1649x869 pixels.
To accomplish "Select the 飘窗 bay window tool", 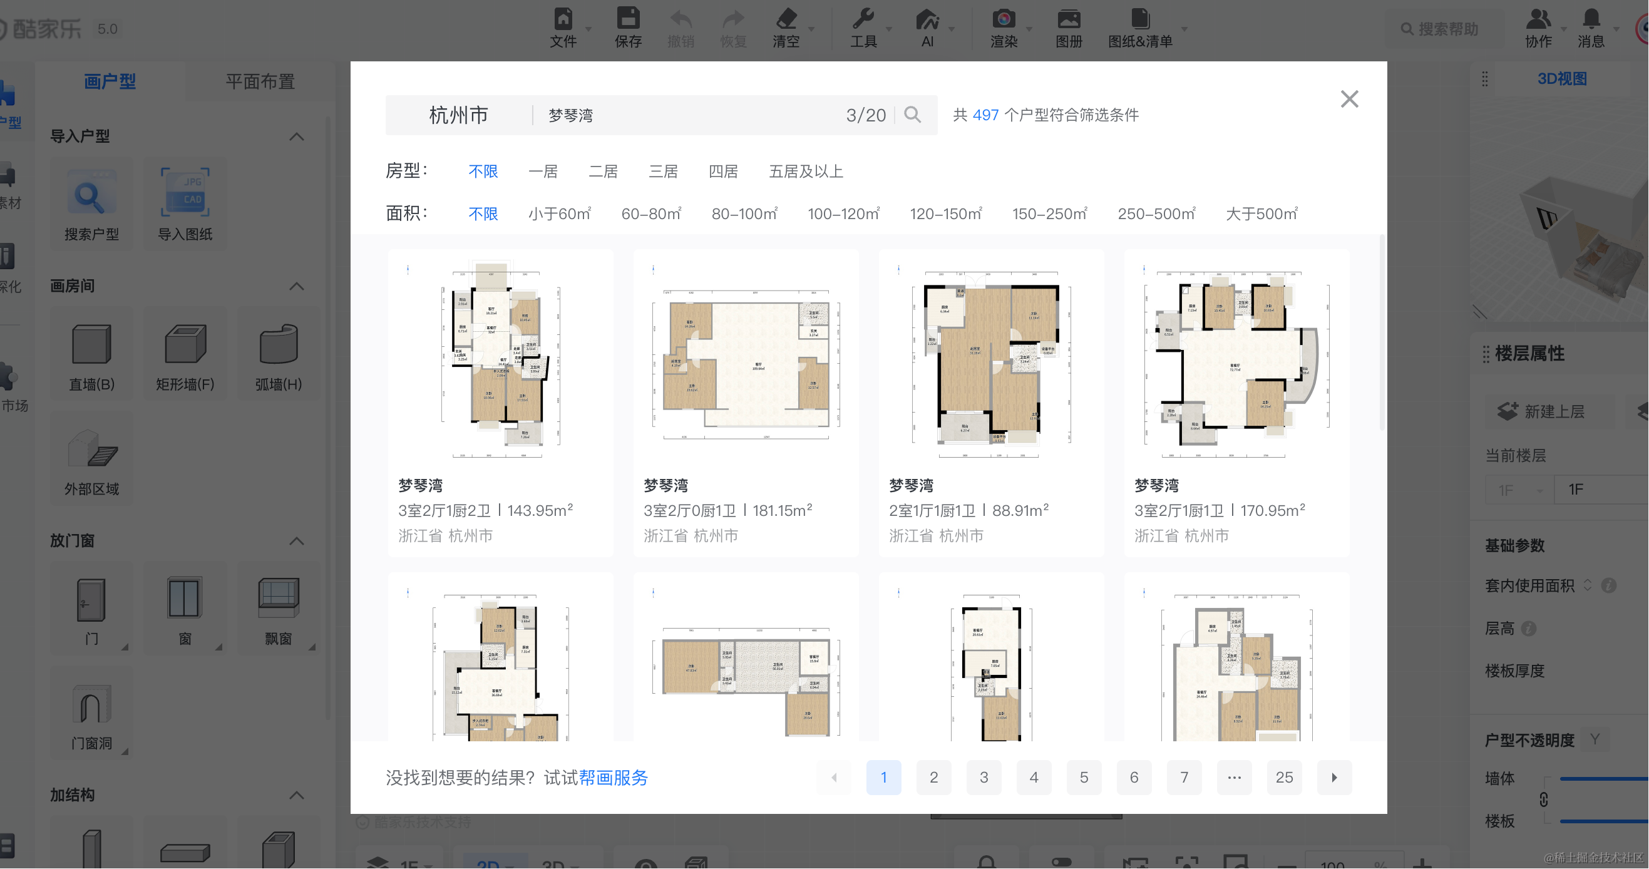I will pyautogui.click(x=279, y=609).
